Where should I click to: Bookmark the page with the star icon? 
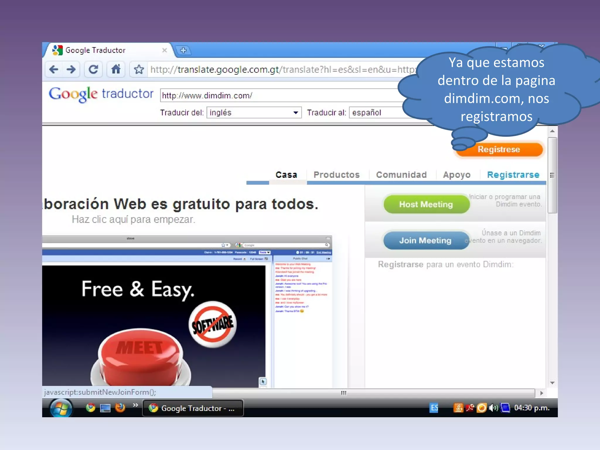point(139,70)
